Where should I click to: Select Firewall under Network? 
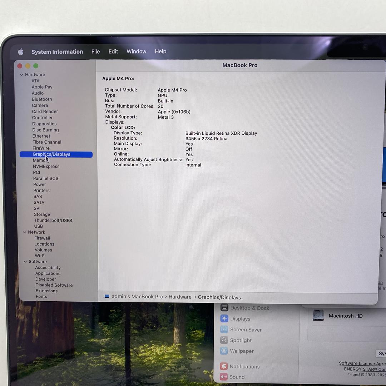point(42,238)
